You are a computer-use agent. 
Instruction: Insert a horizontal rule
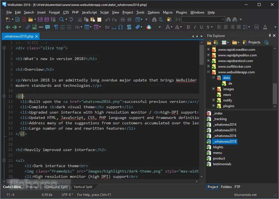click(x=41, y=27)
